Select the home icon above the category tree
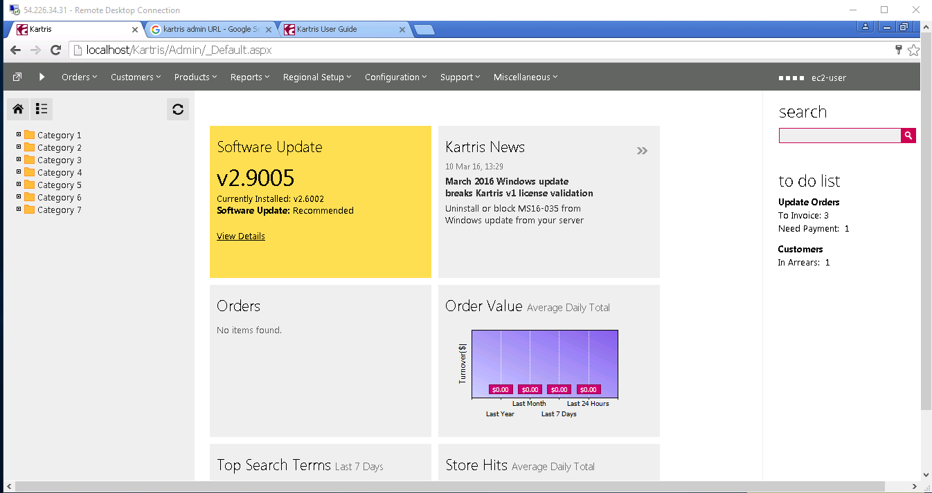 [17, 109]
